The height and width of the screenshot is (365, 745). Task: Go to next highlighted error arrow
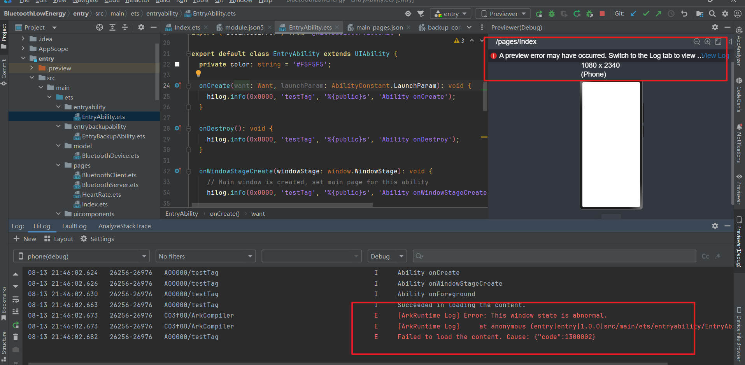tap(482, 40)
